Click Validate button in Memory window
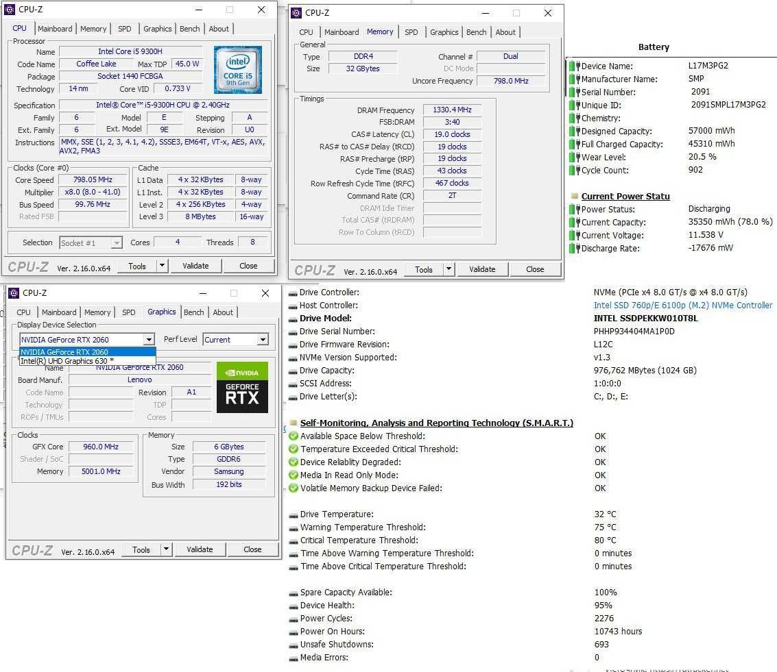 482,269
